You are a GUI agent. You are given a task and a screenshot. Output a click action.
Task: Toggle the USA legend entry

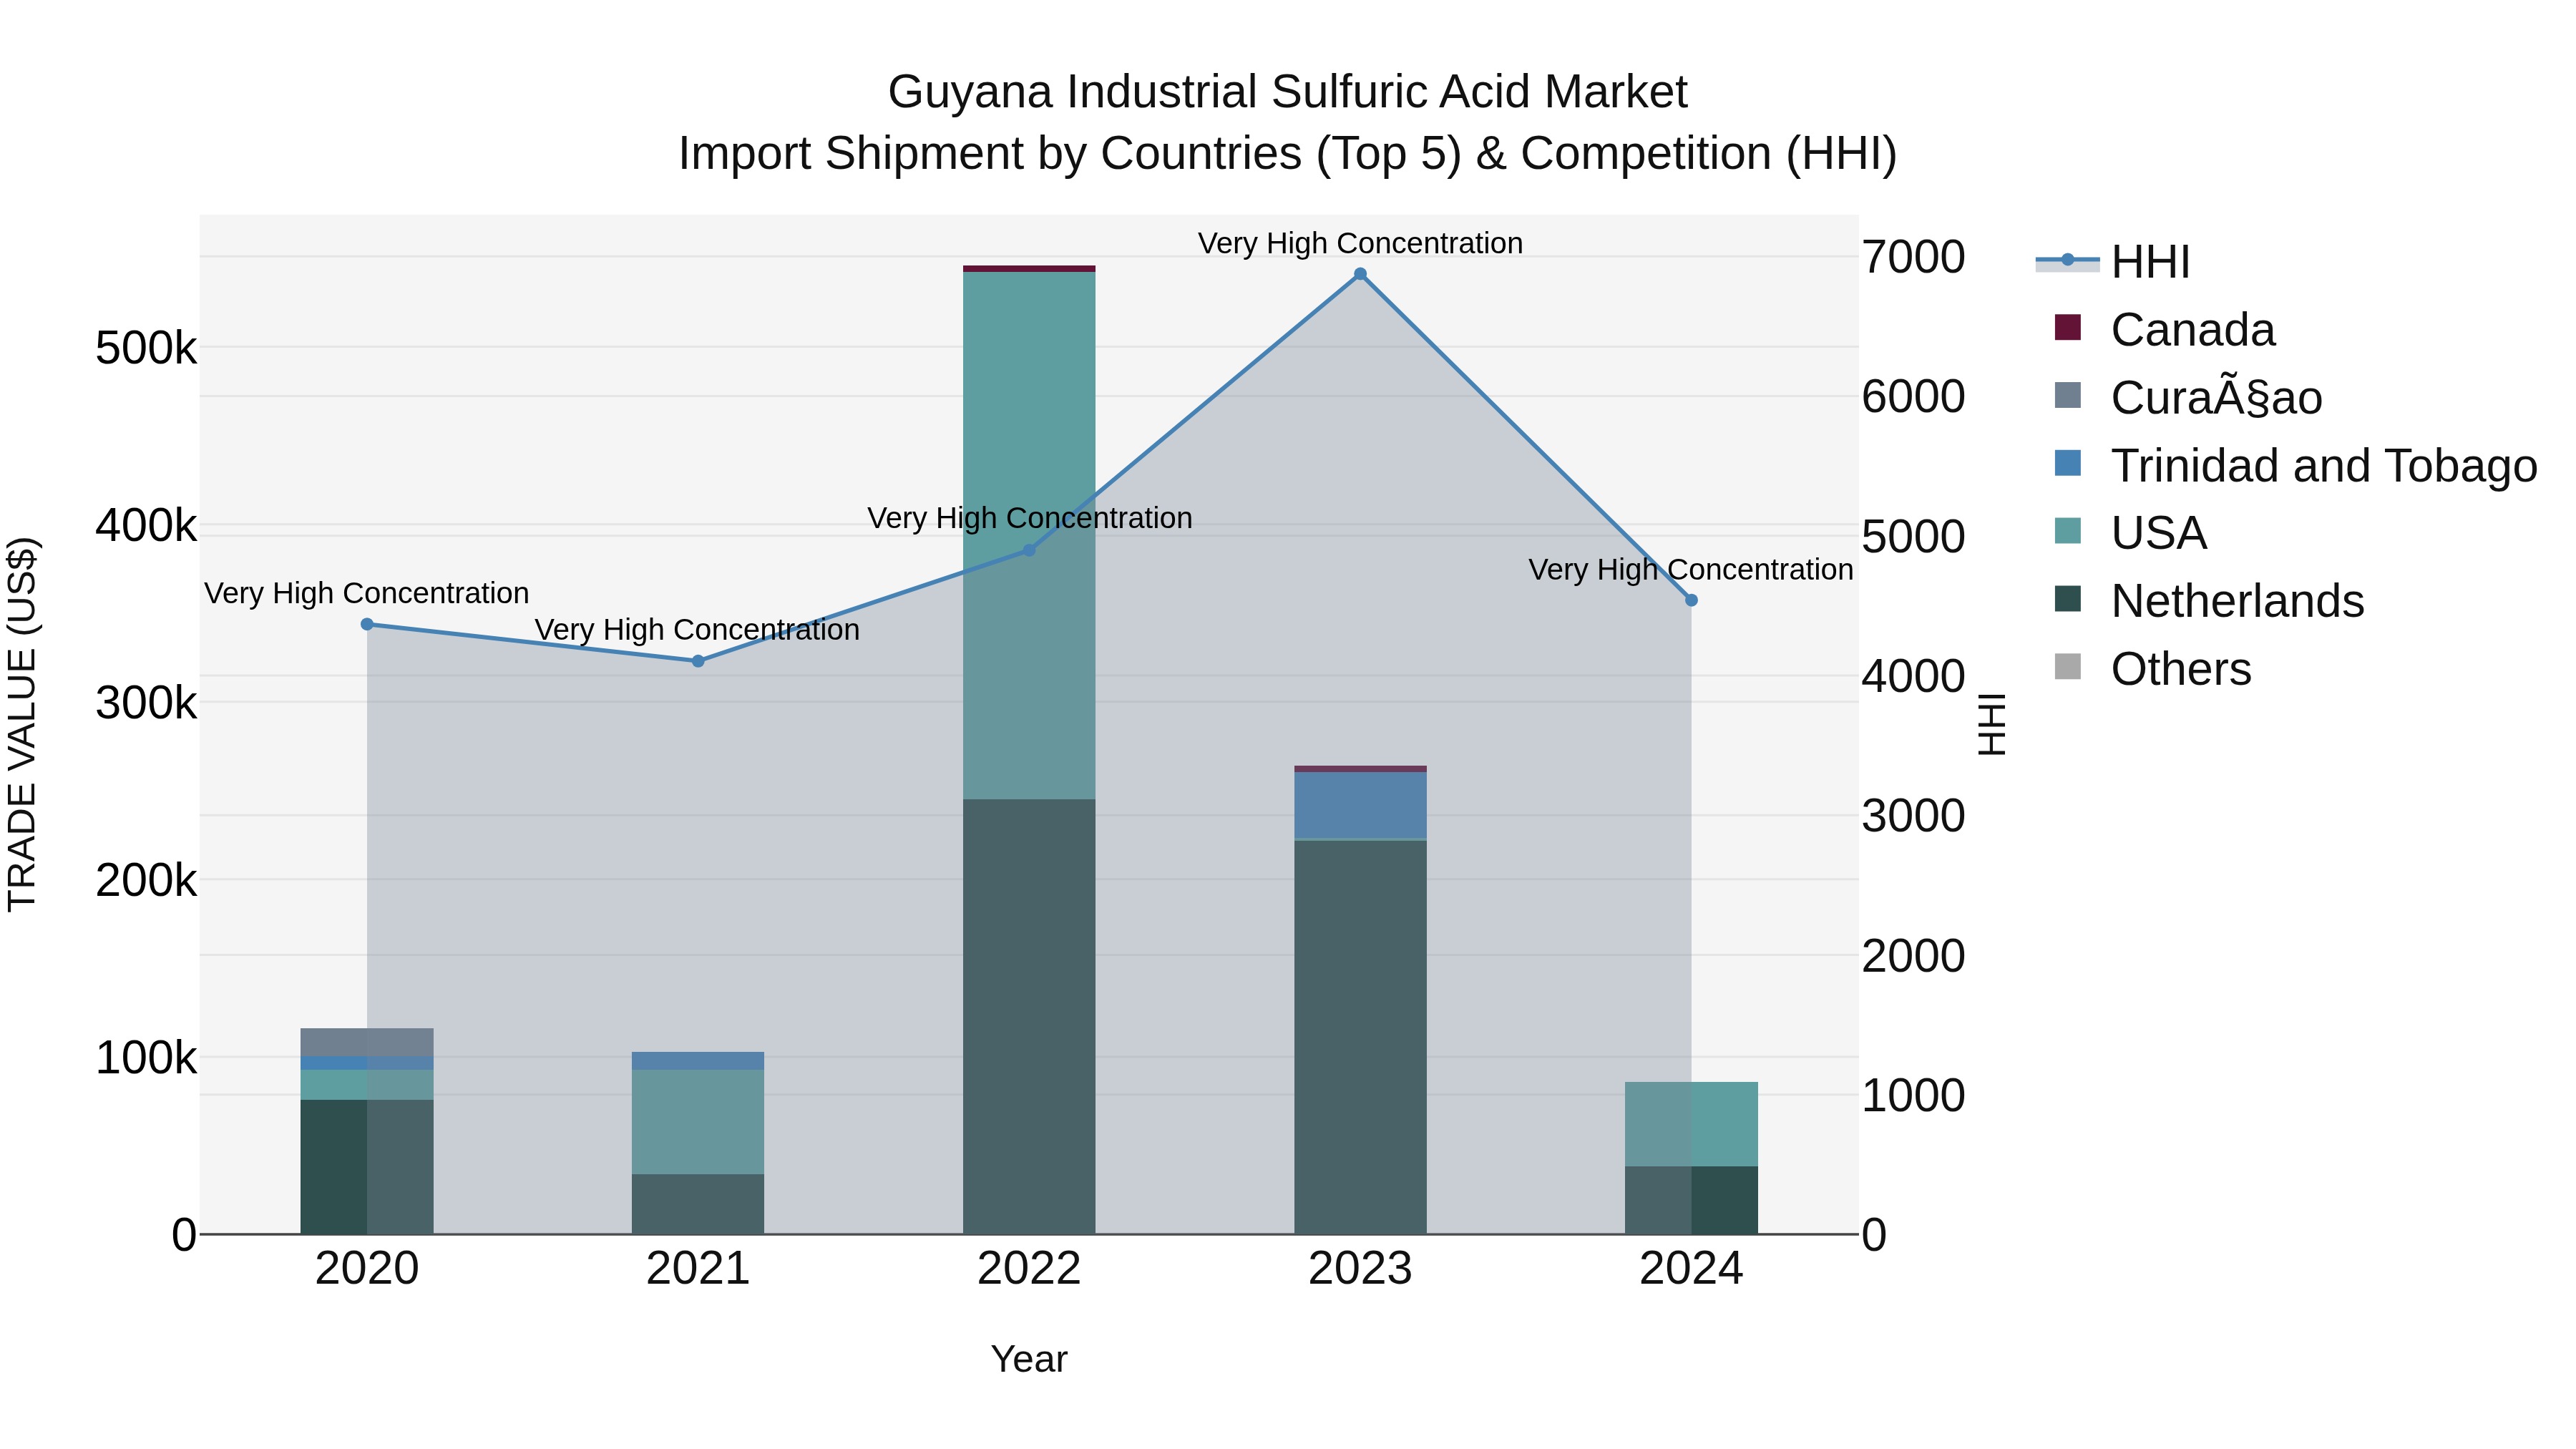[x=2130, y=532]
